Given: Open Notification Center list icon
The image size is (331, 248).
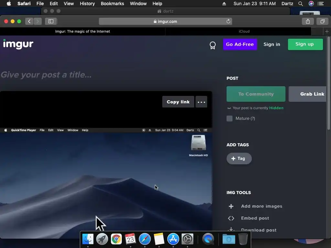Looking at the screenshot, I should [x=321, y=4].
